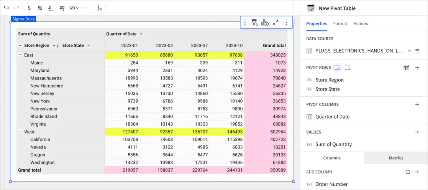Search columns with magnifier icon
Viewport: 428px width, 190px height.
pyautogui.click(x=408, y=172)
